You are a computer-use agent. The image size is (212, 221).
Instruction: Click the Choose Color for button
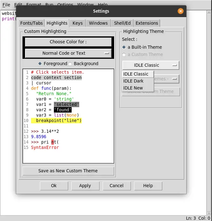click(x=68, y=42)
